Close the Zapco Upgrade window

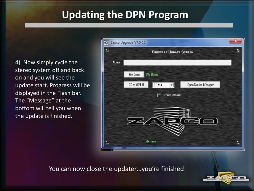point(236,41)
